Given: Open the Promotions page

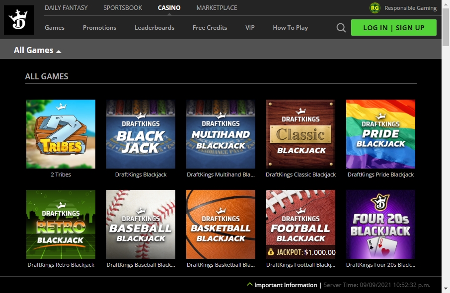Looking at the screenshot, I should pyautogui.click(x=99, y=28).
